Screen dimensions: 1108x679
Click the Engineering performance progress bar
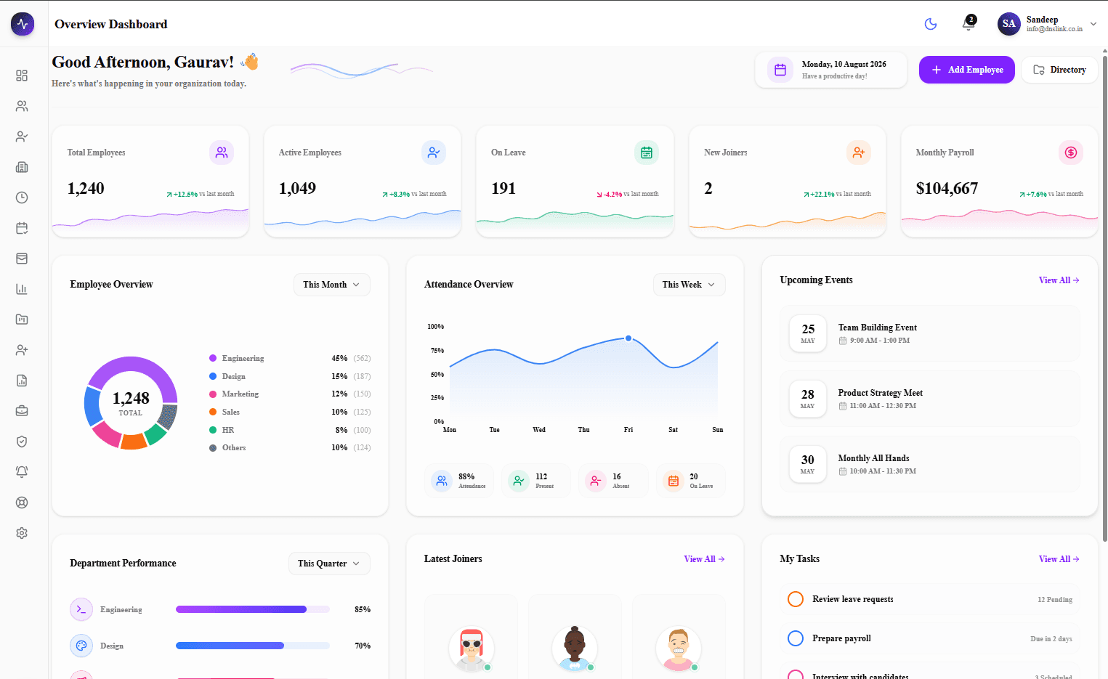[x=253, y=609]
